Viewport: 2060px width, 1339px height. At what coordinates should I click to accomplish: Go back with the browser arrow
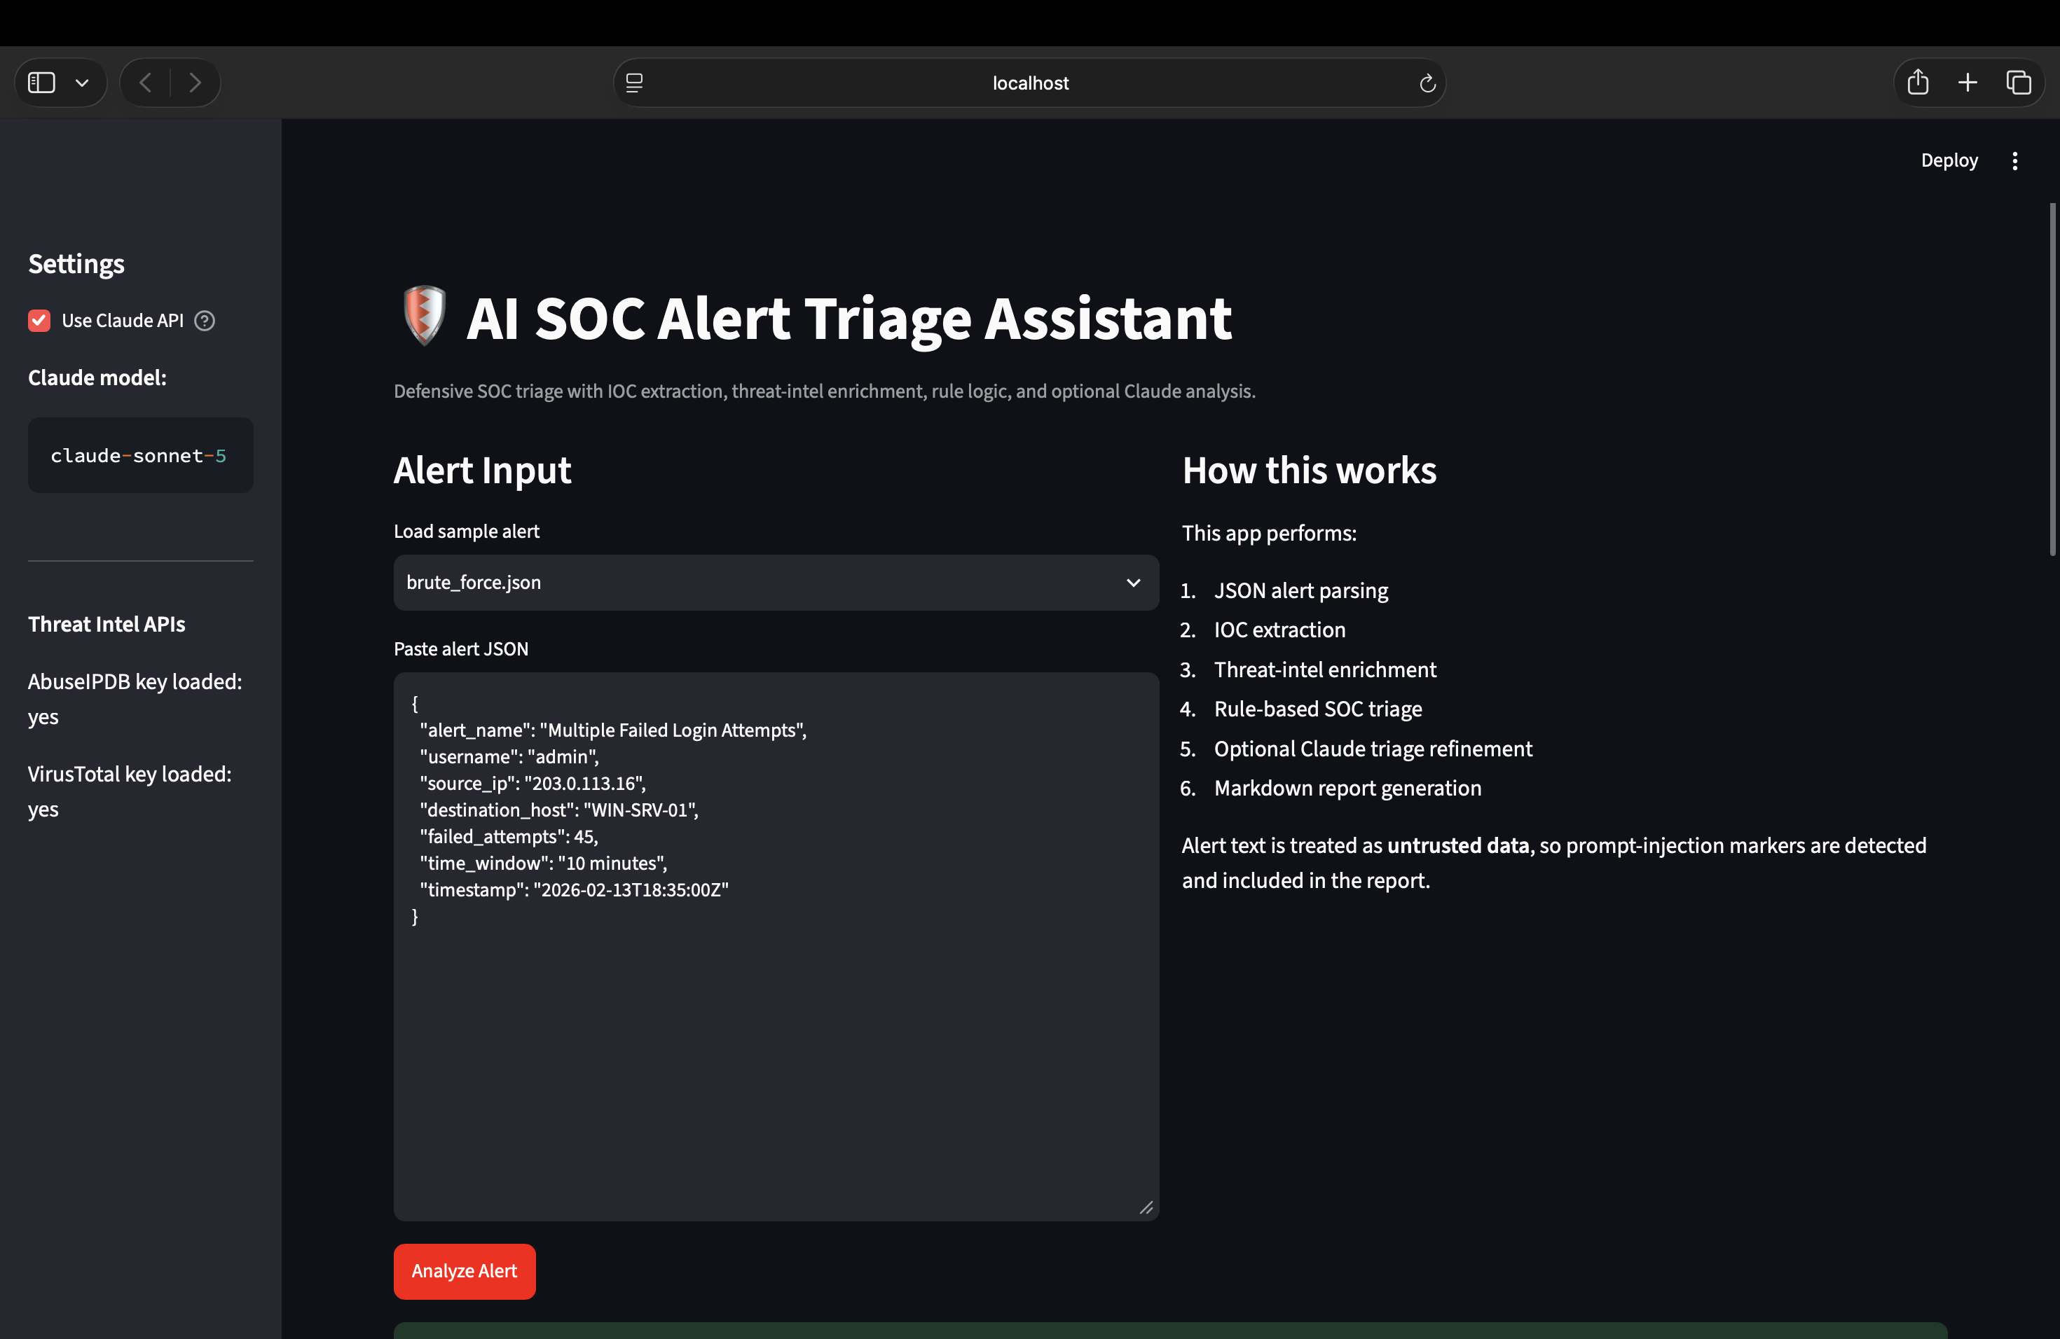click(146, 83)
